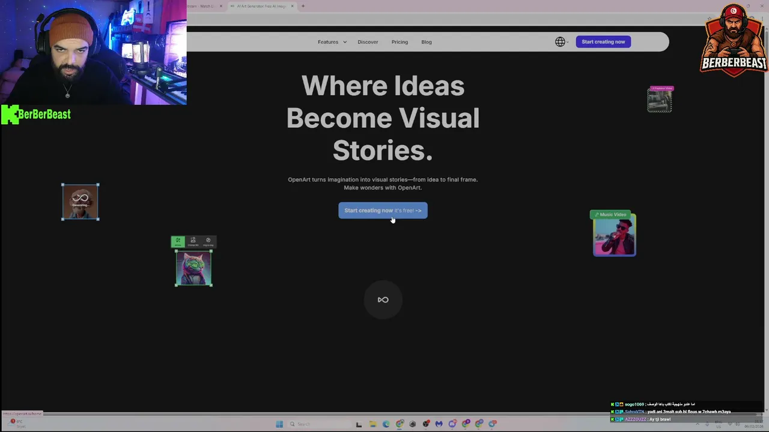Screen dimensions: 769x432
Task: Select the cat image thumbnail
Action: coord(193,268)
